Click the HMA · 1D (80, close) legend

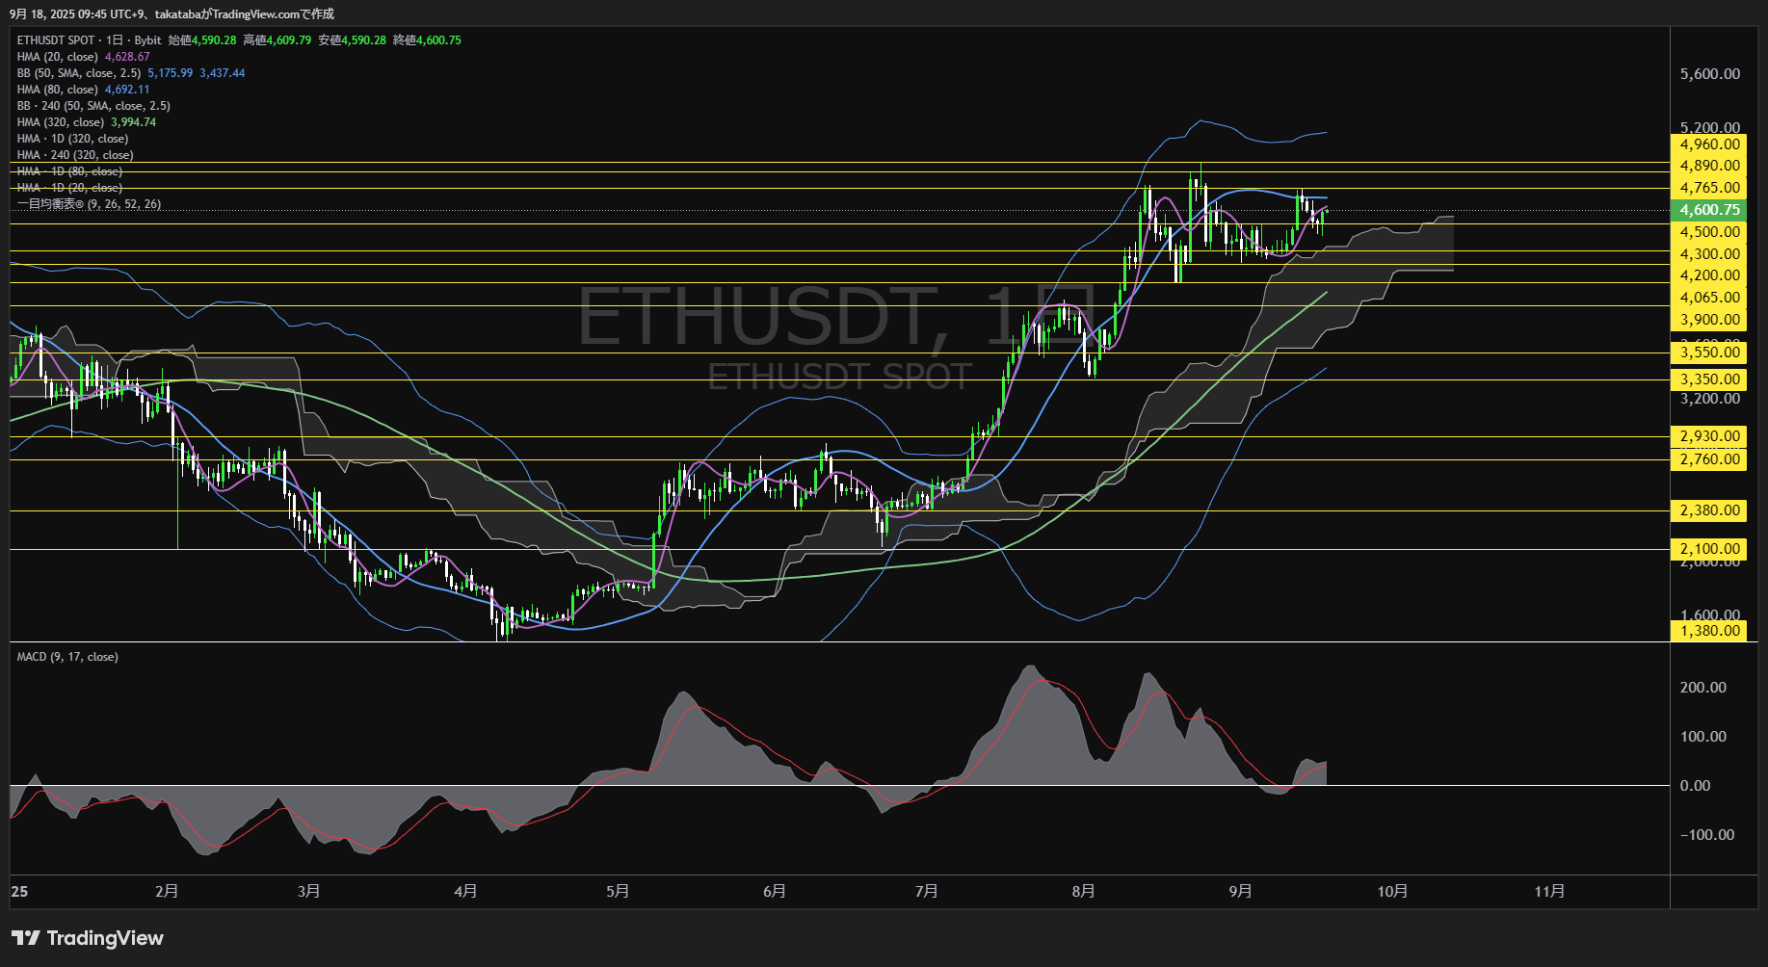[x=69, y=171]
